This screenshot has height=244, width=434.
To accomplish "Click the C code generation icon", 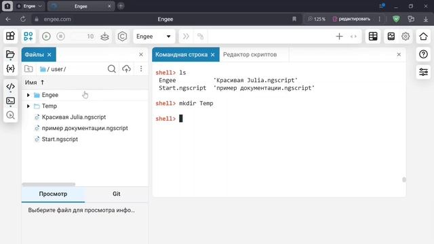I will [122, 36].
